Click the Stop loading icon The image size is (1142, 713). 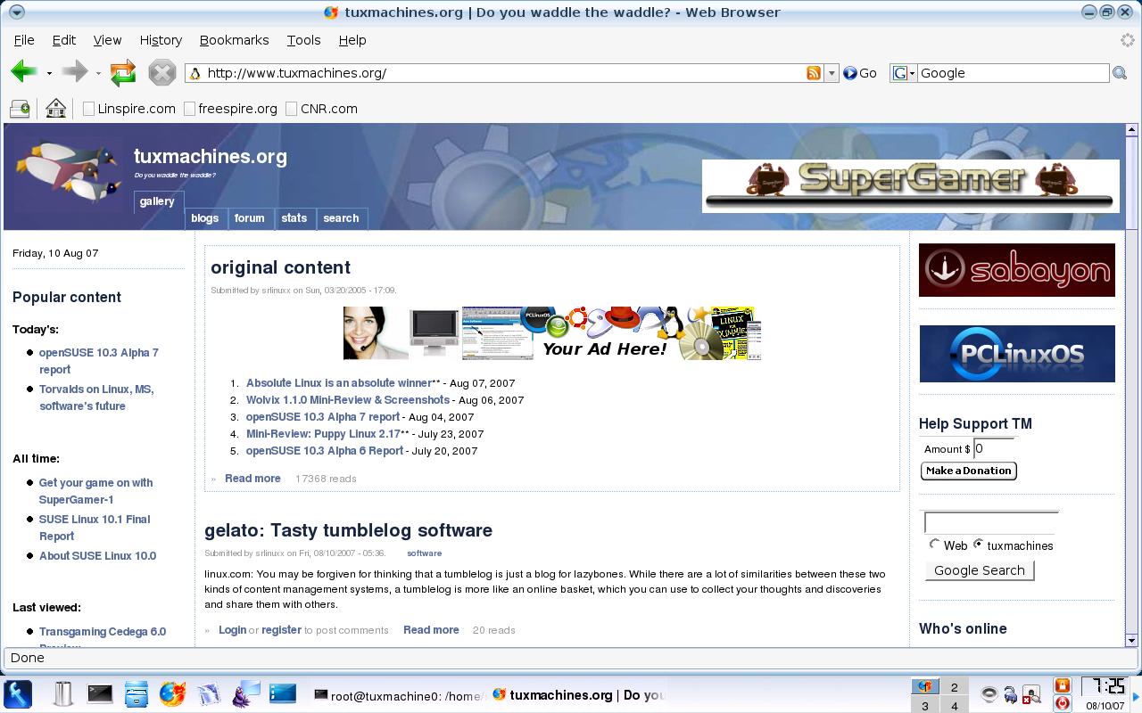161,72
